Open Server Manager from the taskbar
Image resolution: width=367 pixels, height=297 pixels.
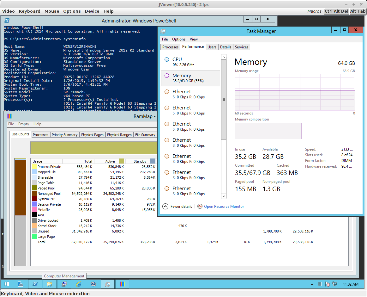click(x=21, y=284)
